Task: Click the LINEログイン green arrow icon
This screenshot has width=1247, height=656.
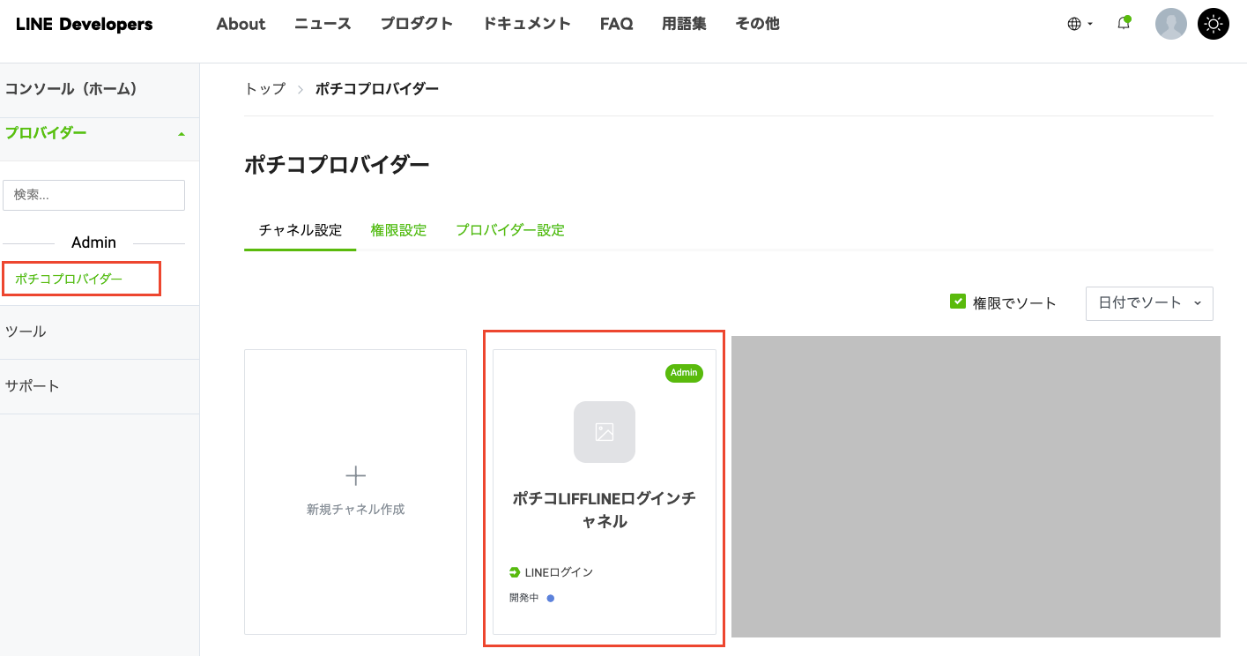Action: point(515,572)
